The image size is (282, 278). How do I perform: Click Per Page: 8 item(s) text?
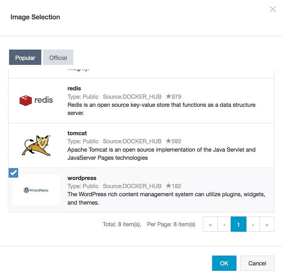point(171,224)
